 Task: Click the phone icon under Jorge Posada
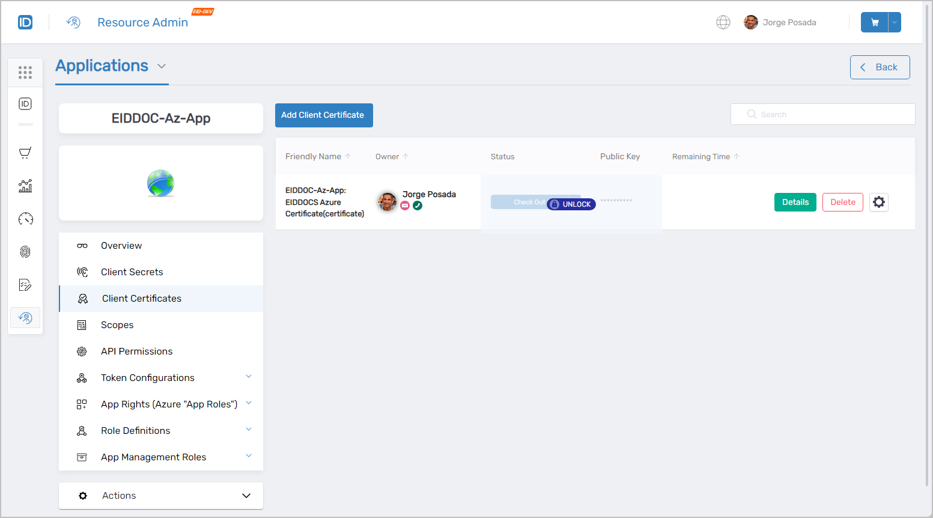[418, 206]
